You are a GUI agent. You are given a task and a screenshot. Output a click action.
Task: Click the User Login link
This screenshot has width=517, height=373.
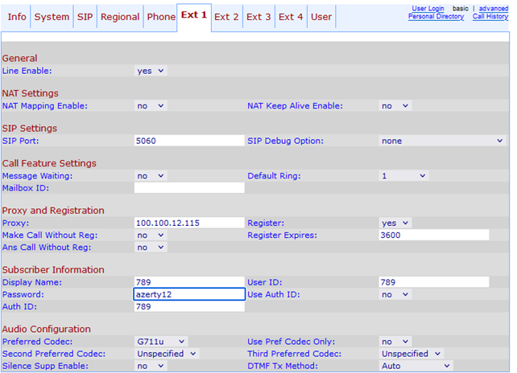(428, 9)
